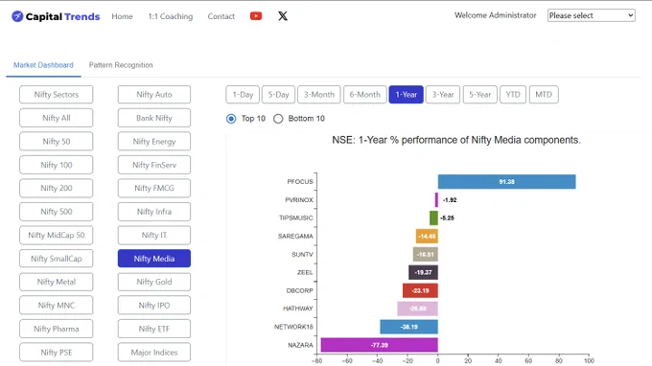Choose the Nifty All button
The width and height of the screenshot is (652, 366).
pyautogui.click(x=57, y=118)
